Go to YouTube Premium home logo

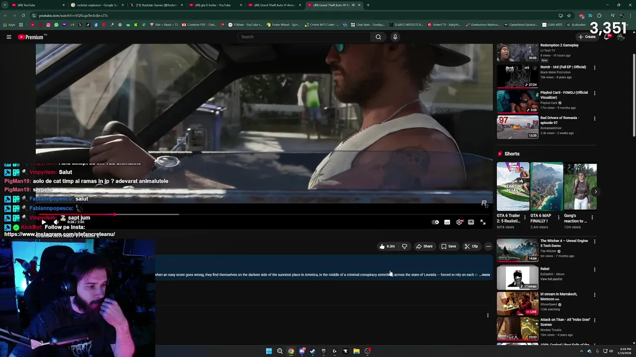pos(31,37)
